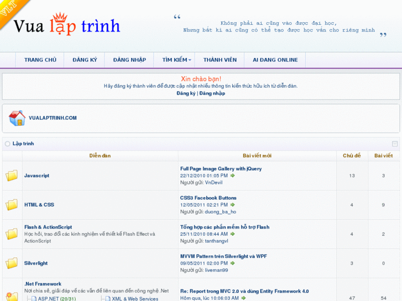This screenshot has height=301, width=402.
Task: Open the Flash & ActionScript forum
Action: pos(48,227)
